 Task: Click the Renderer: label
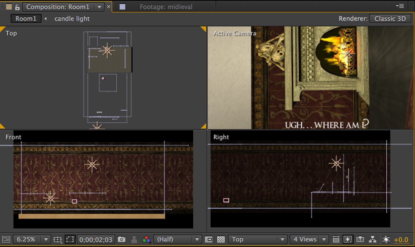coord(353,19)
